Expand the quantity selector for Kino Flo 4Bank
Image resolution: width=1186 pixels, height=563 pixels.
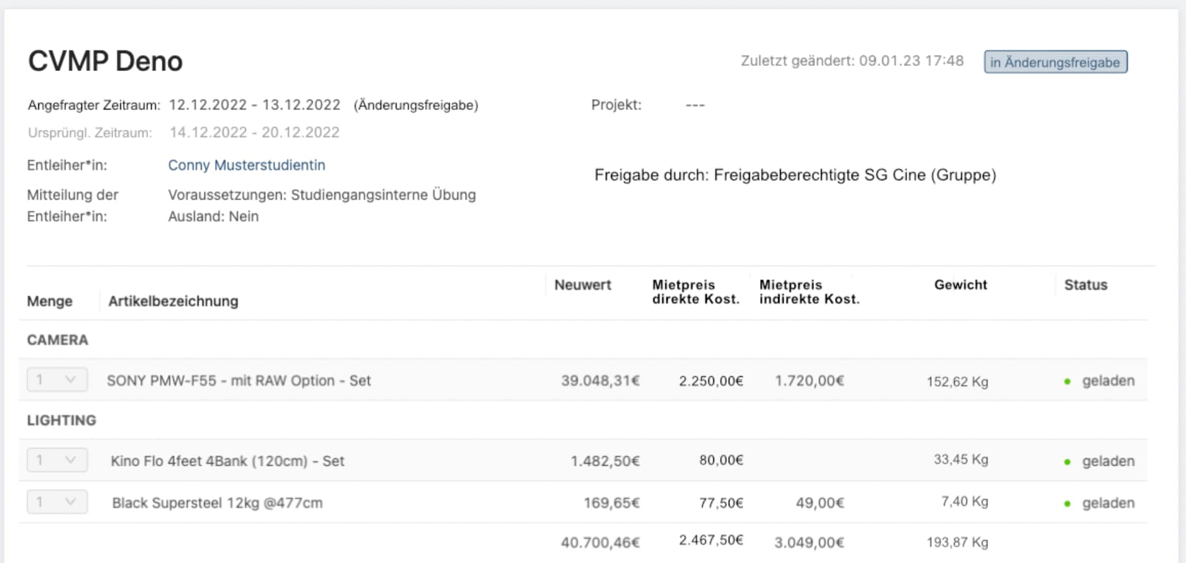pos(57,461)
